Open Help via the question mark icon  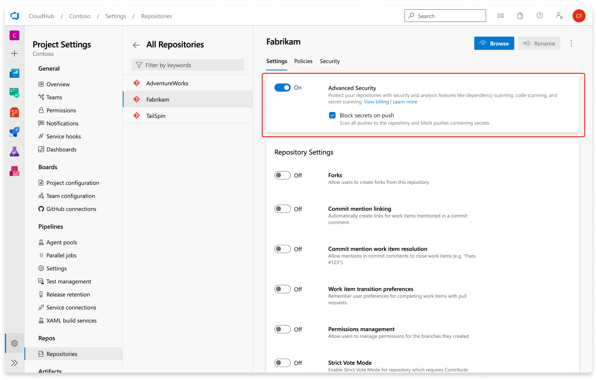click(539, 16)
